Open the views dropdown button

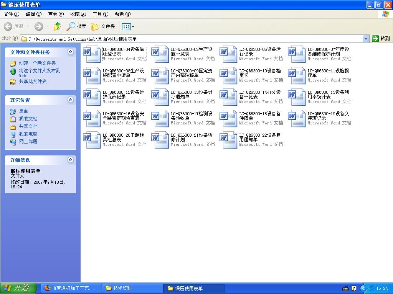coord(128,26)
